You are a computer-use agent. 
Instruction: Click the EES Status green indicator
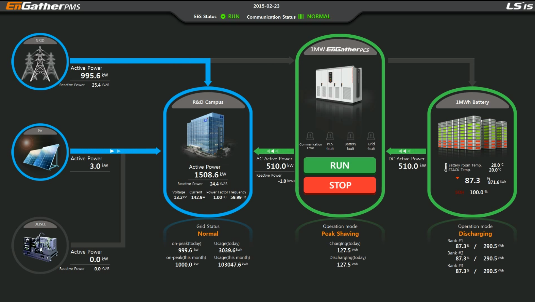coord(223,16)
